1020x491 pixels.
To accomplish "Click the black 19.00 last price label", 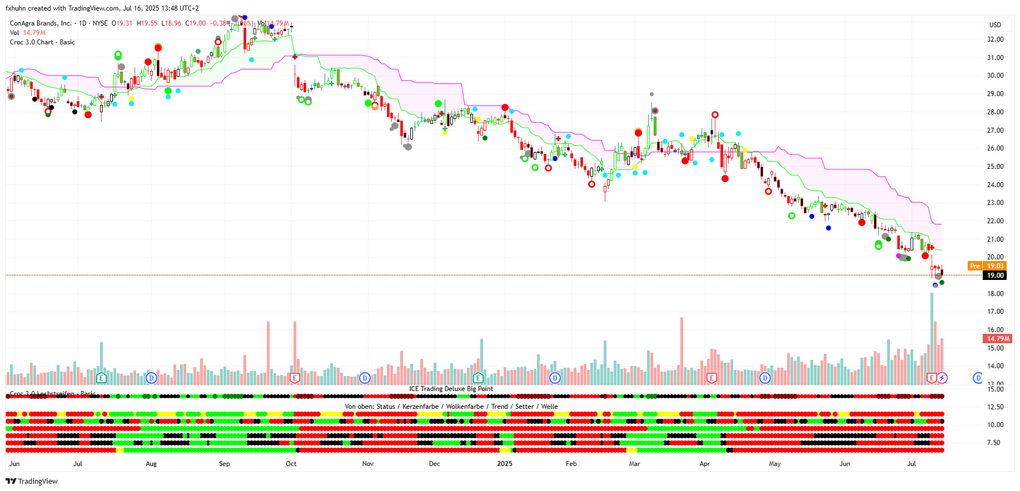I will tap(994, 275).
